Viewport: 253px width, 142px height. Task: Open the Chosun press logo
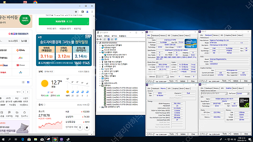21,65
